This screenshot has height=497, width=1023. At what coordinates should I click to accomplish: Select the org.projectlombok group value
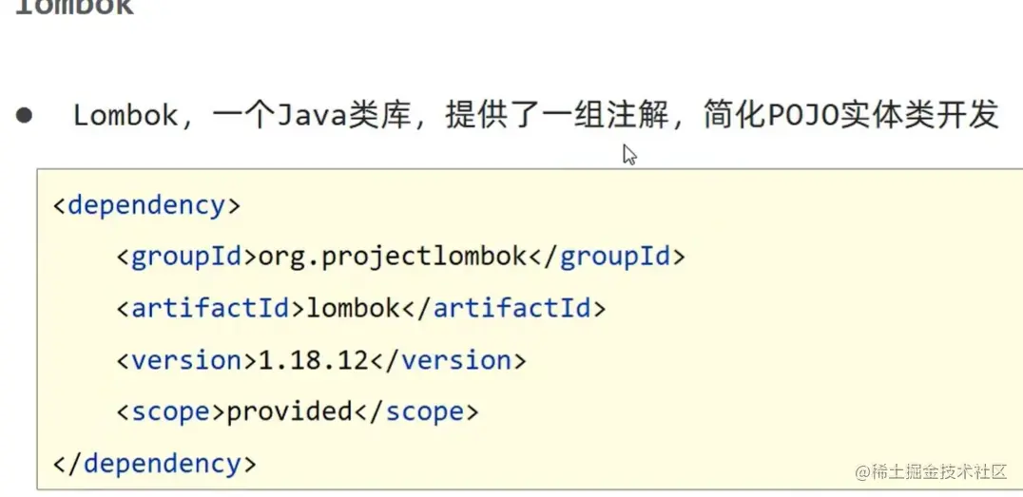pyautogui.click(x=392, y=257)
